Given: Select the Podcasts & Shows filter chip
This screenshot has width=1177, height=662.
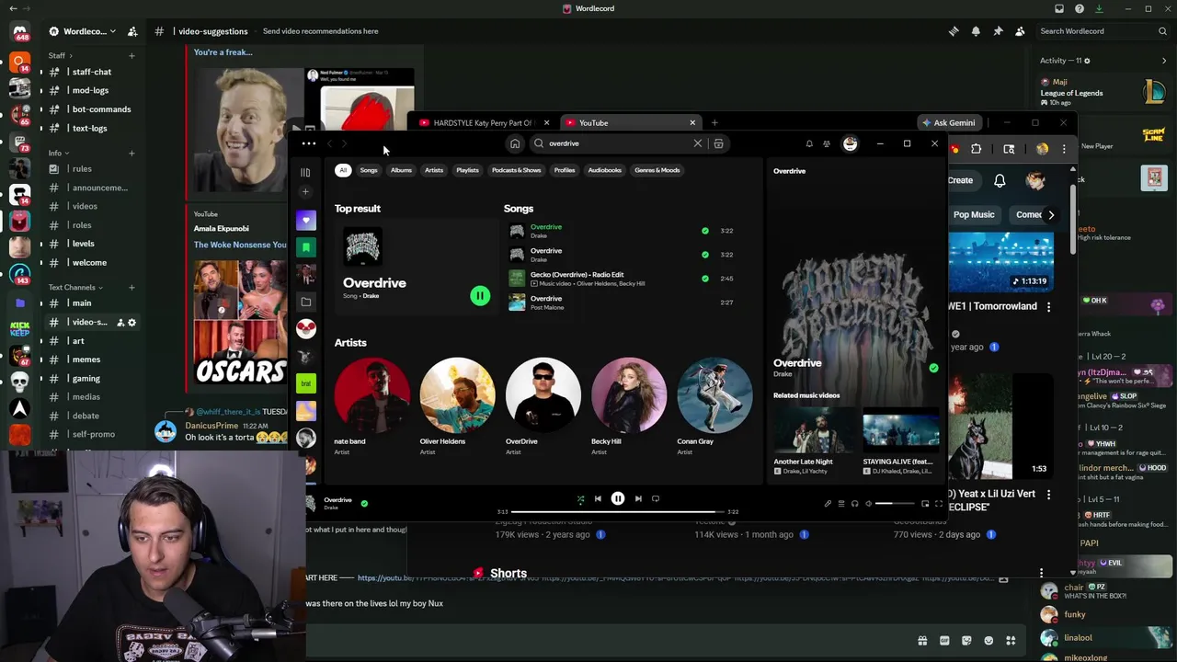Looking at the screenshot, I should pos(516,170).
